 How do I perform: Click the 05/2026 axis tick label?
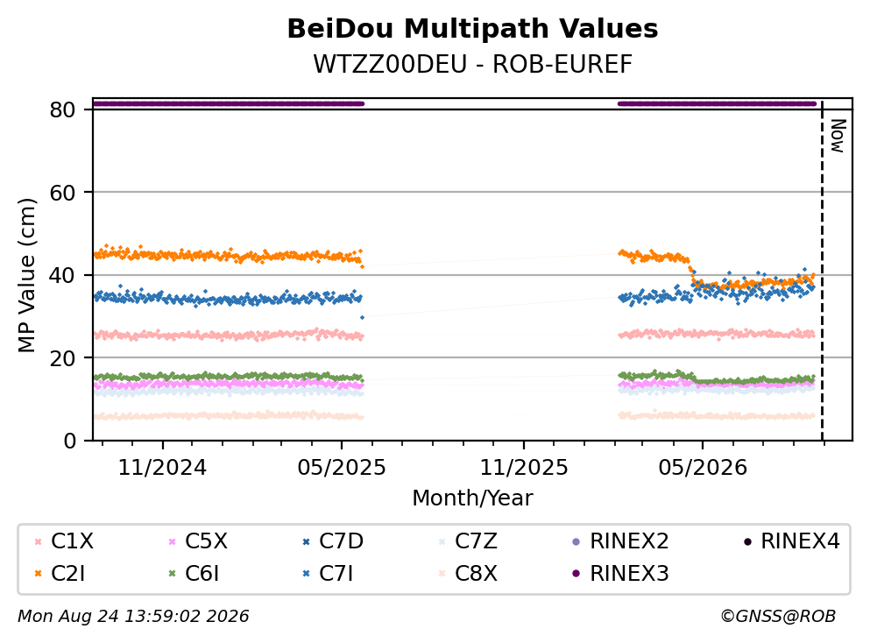[703, 468]
